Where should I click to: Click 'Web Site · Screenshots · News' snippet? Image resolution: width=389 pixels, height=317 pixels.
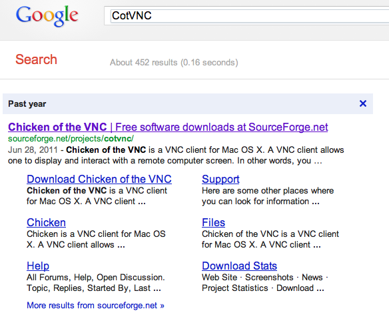264,277
